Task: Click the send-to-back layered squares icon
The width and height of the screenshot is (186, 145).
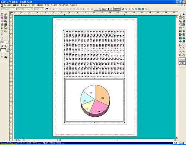Action: [143, 9]
